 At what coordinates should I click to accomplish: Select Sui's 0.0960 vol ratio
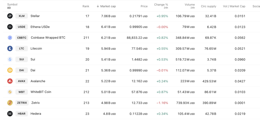(240, 59)
